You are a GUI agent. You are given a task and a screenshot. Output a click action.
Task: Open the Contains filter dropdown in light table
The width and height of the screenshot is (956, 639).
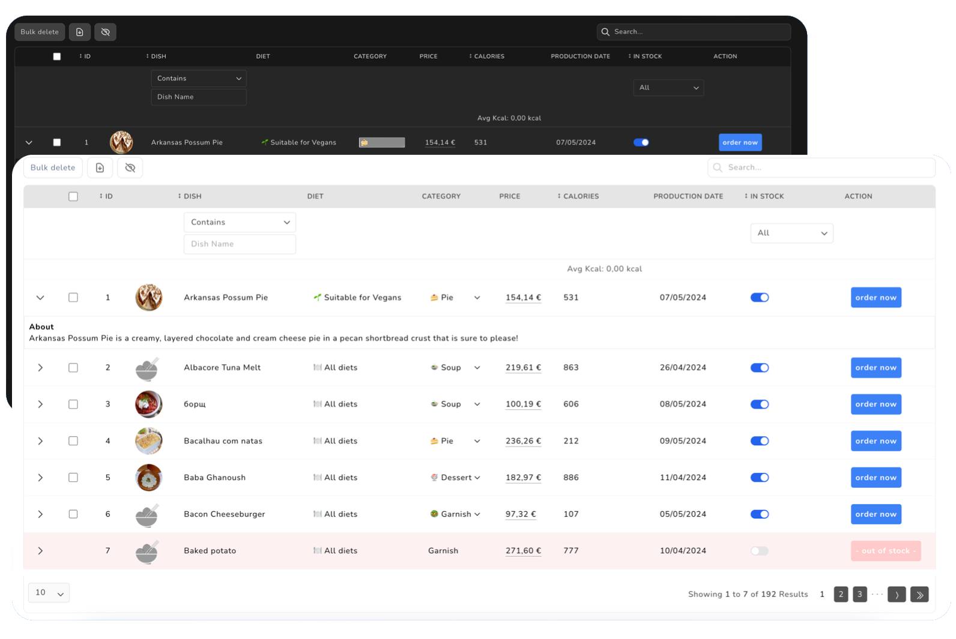(240, 222)
